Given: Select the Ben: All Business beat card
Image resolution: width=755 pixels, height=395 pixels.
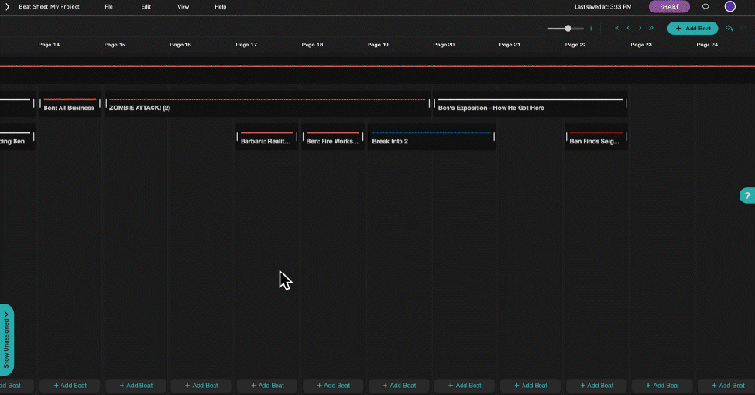Looking at the screenshot, I should tap(70, 104).
